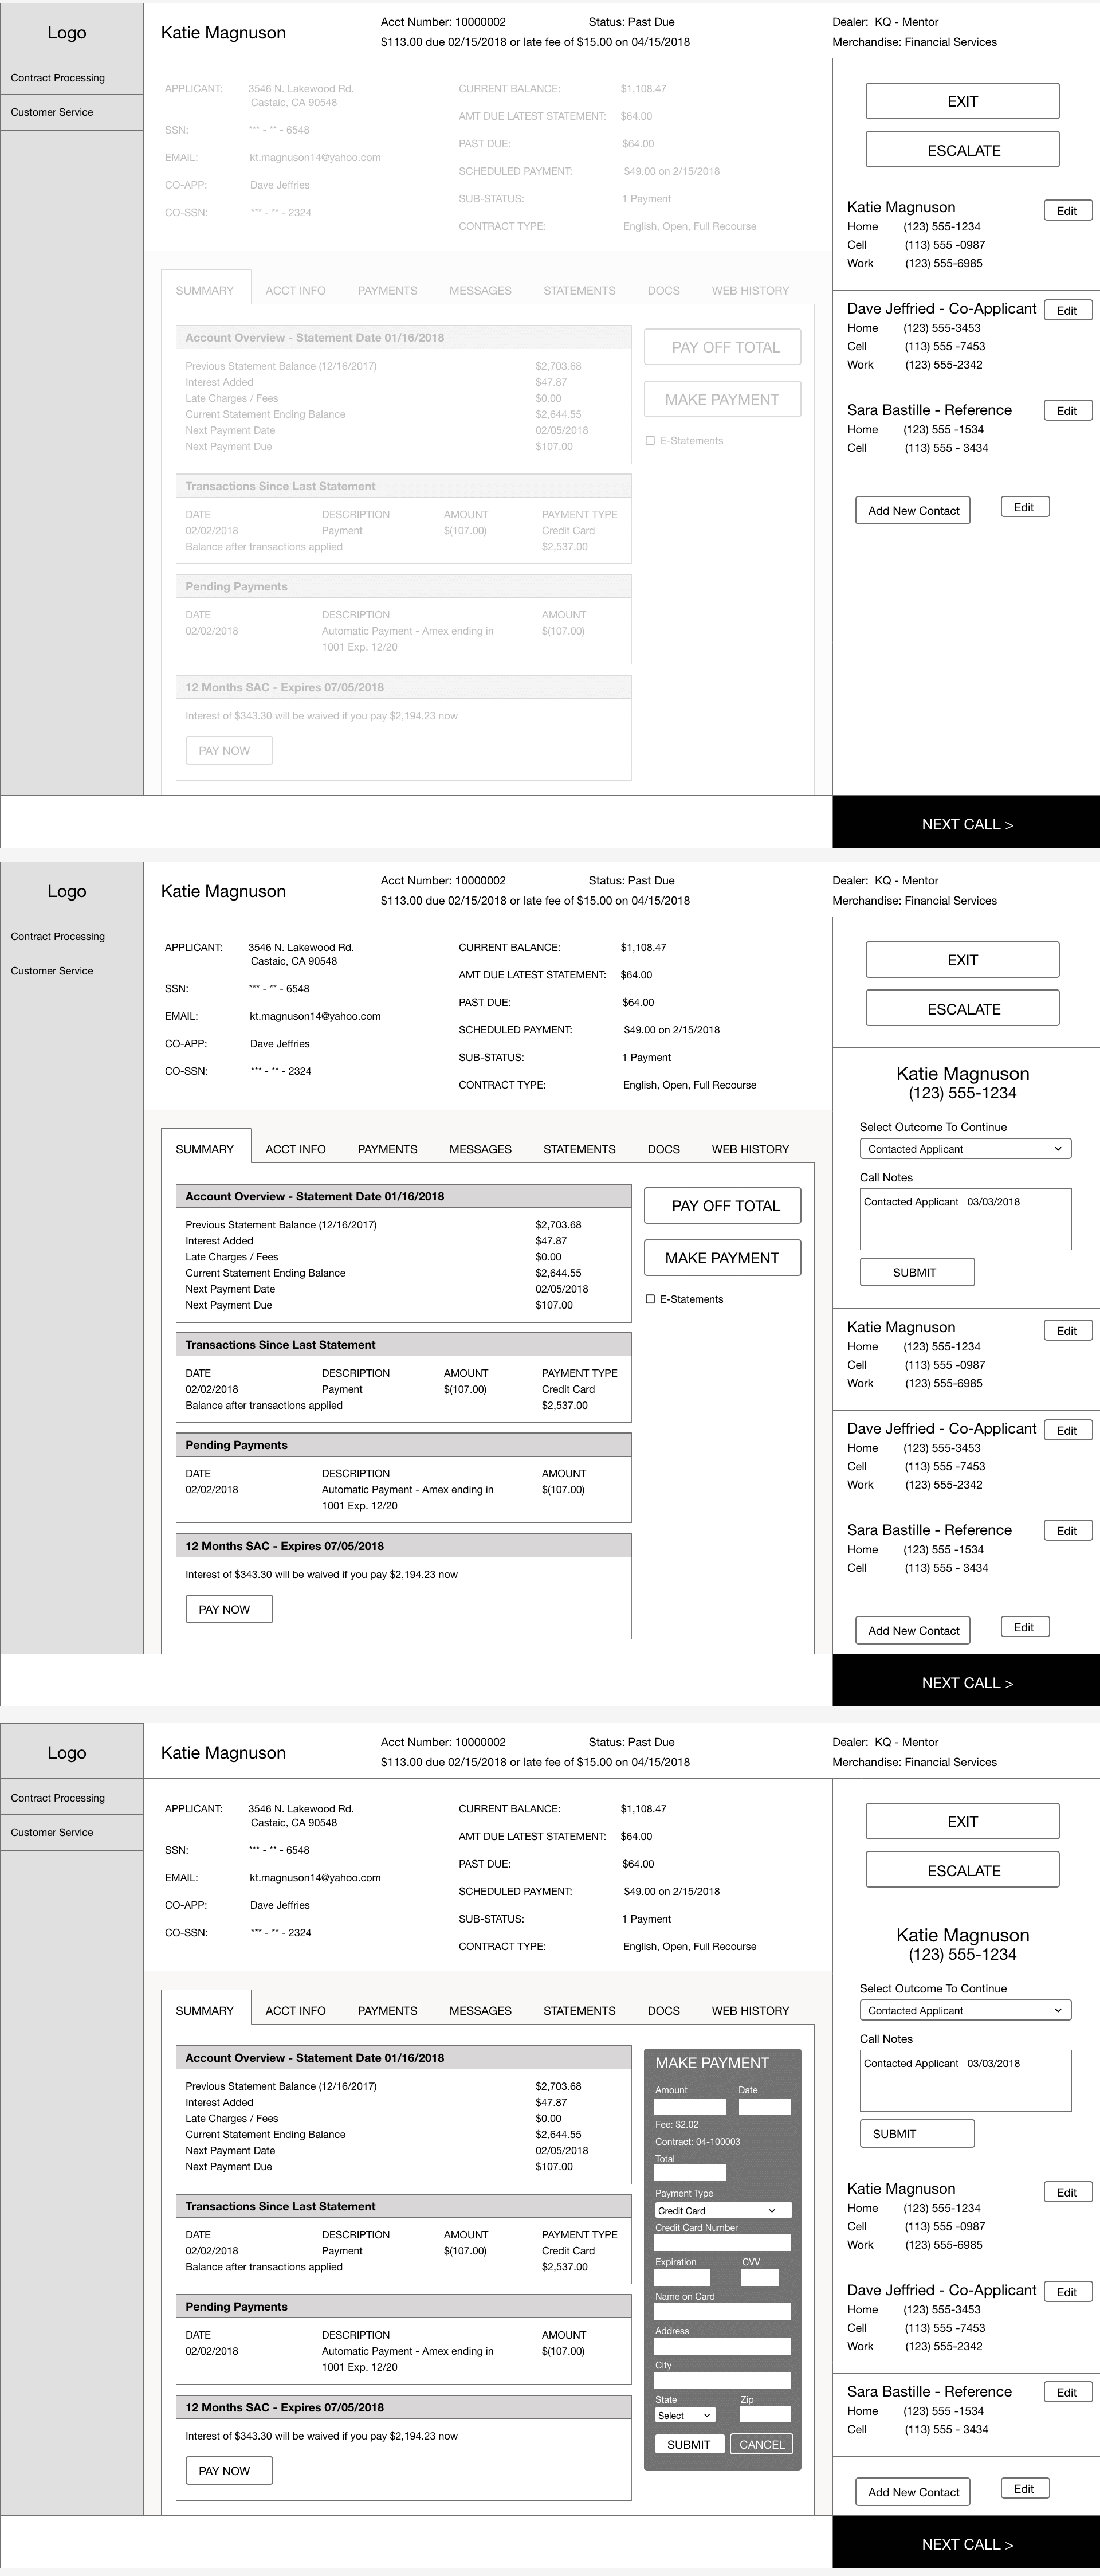The height and width of the screenshot is (2576, 1100).
Task: Open the State Select dropdown
Action: (685, 2415)
